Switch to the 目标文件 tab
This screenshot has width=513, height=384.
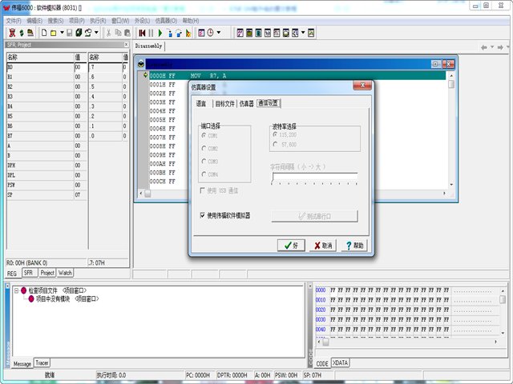224,103
